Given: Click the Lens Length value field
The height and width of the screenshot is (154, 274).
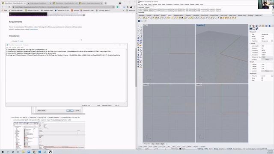Looking at the screenshot, I should 267,46.
